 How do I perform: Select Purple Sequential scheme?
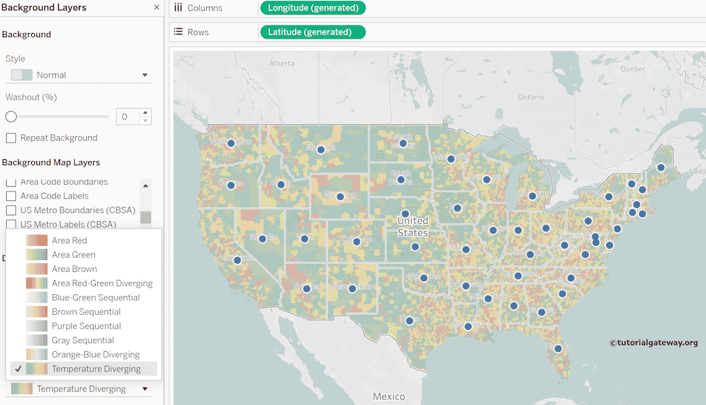tap(83, 326)
